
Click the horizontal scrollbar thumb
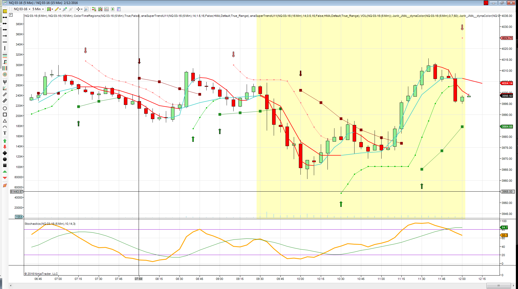click(x=499, y=286)
